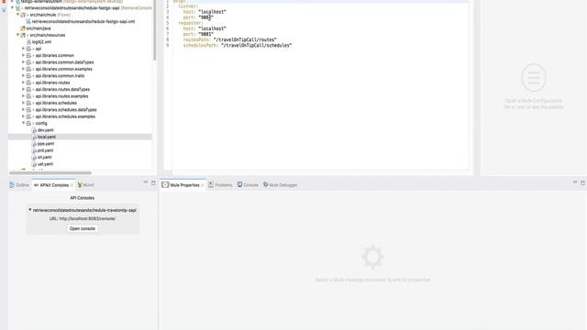Switch to the MUnit tab
Screen dimensions: 587x330
[x=85, y=185]
